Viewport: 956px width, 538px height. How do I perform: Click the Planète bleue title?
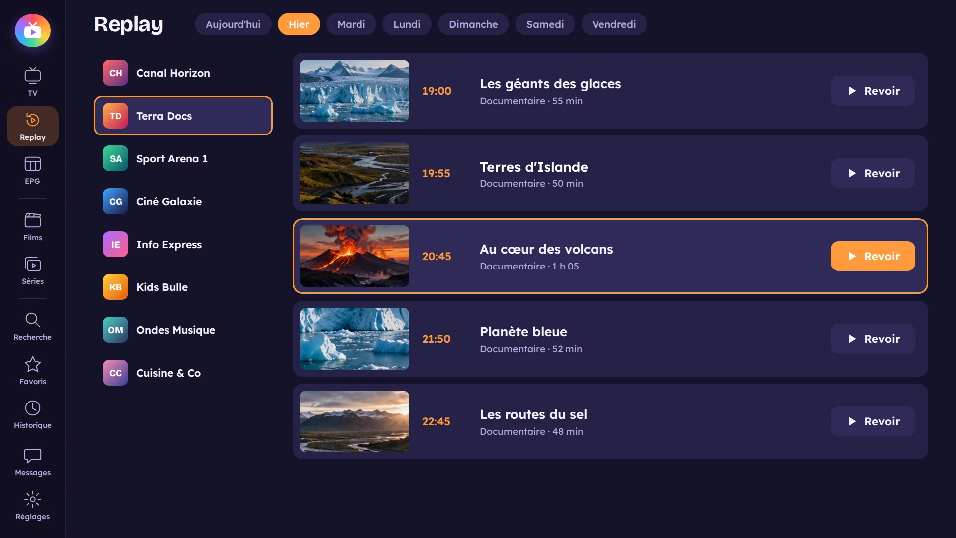[x=523, y=332]
